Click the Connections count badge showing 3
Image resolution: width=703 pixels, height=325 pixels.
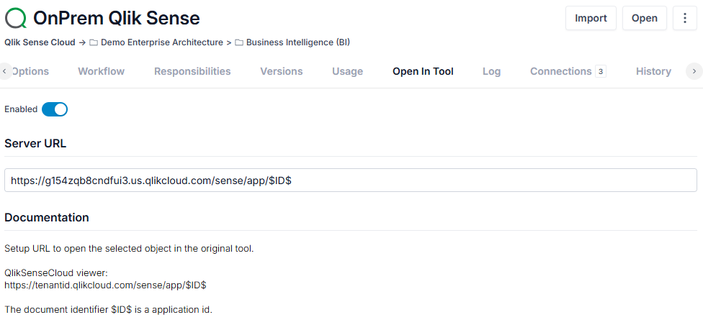[600, 71]
